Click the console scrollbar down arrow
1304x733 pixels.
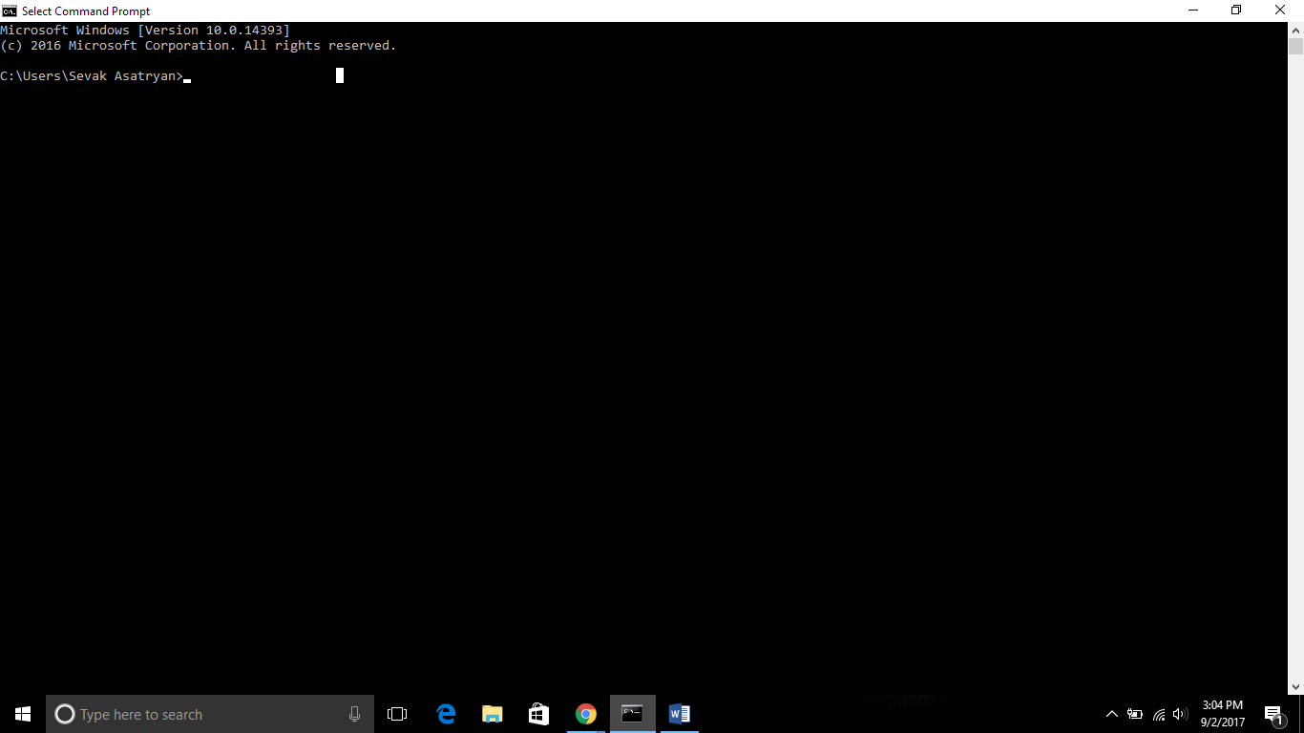(x=1295, y=686)
